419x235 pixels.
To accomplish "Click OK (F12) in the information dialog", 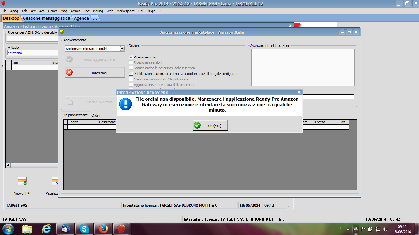I will pyautogui.click(x=210, y=125).
